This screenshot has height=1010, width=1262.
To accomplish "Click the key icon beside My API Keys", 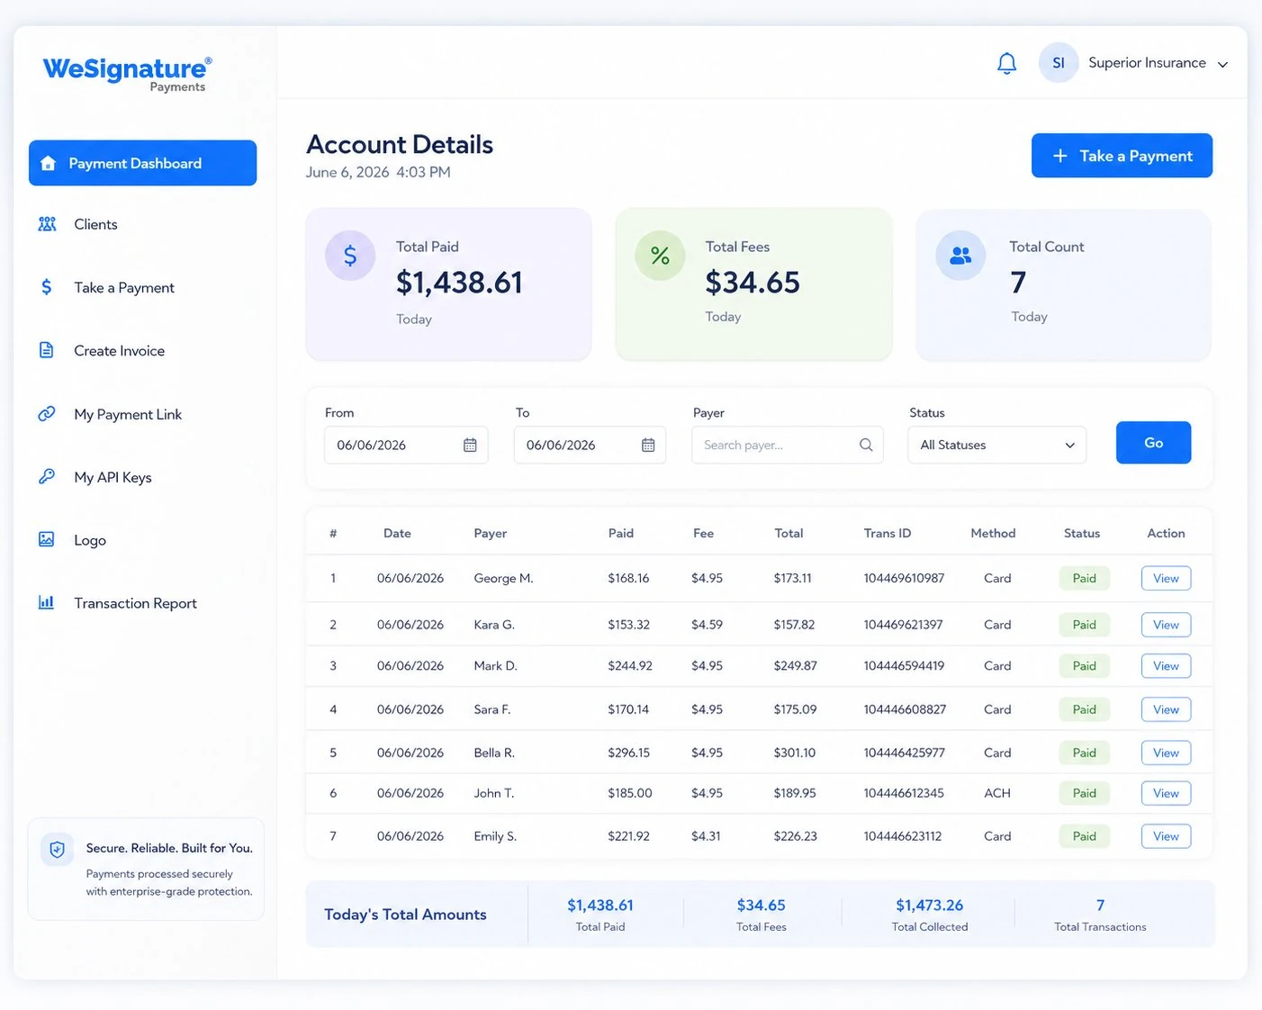I will point(47,476).
